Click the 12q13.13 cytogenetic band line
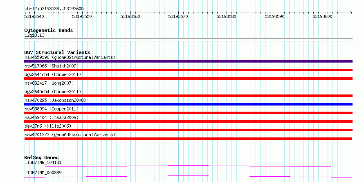The height and width of the screenshot is (182, 364). pos(188,39)
